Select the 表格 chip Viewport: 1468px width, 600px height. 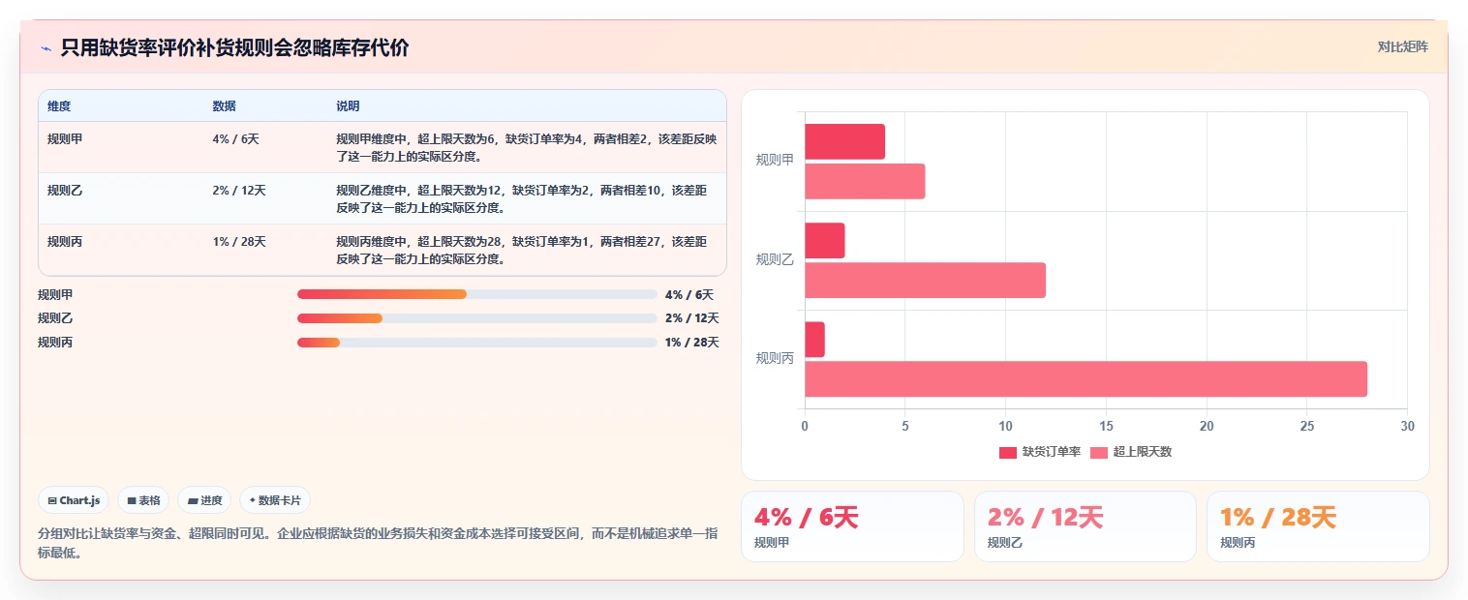143,500
